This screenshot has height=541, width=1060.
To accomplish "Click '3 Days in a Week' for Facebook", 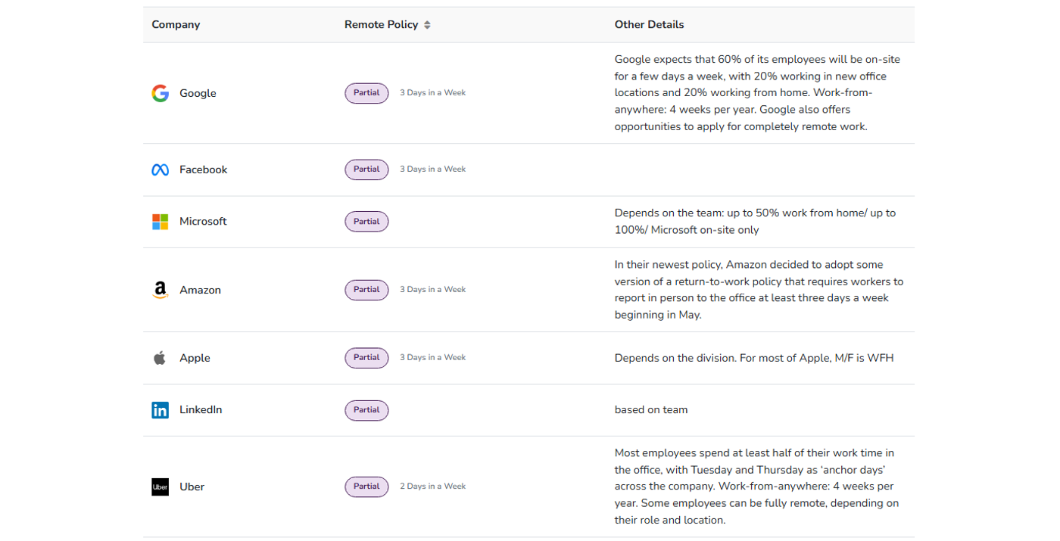I will tap(432, 169).
